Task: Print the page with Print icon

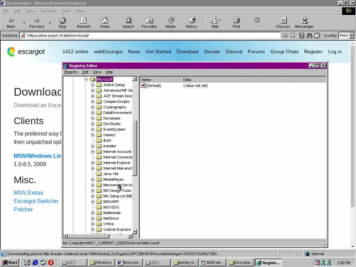Action: click(x=236, y=23)
